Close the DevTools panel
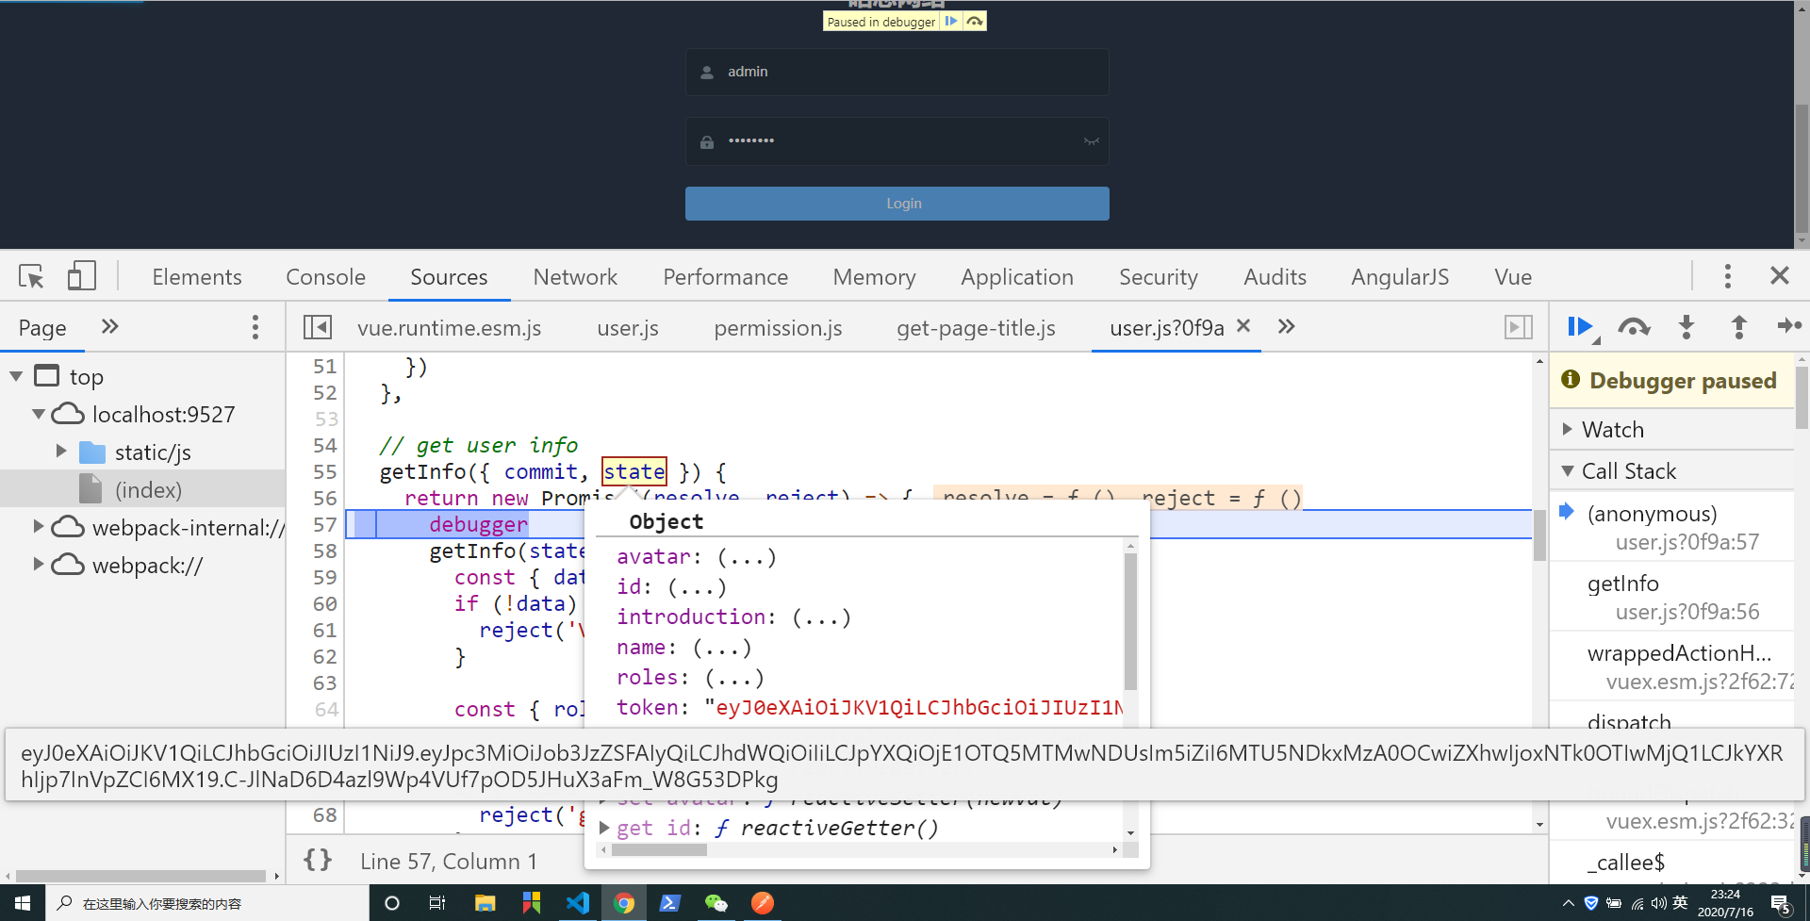1810x921 pixels. [x=1779, y=275]
